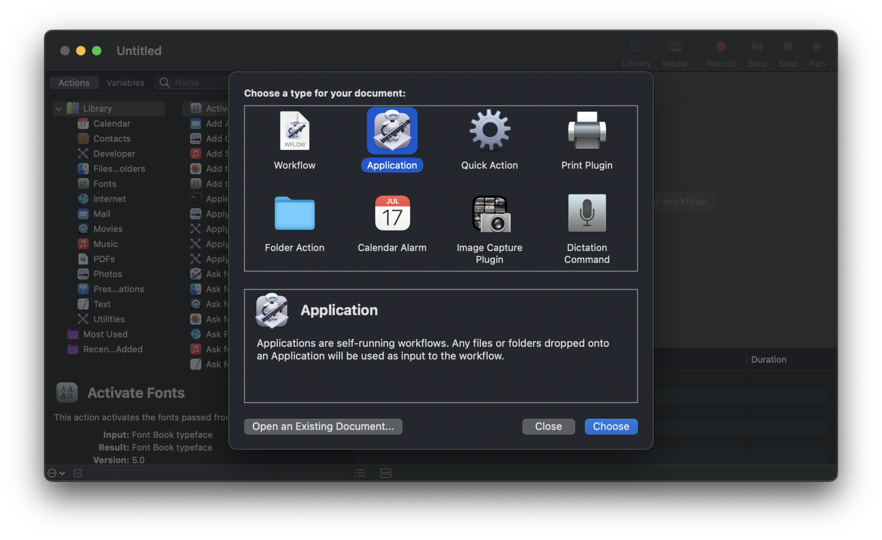The height and width of the screenshot is (540, 882).
Task: Open the Media browser from the toolbar
Action: (674, 46)
